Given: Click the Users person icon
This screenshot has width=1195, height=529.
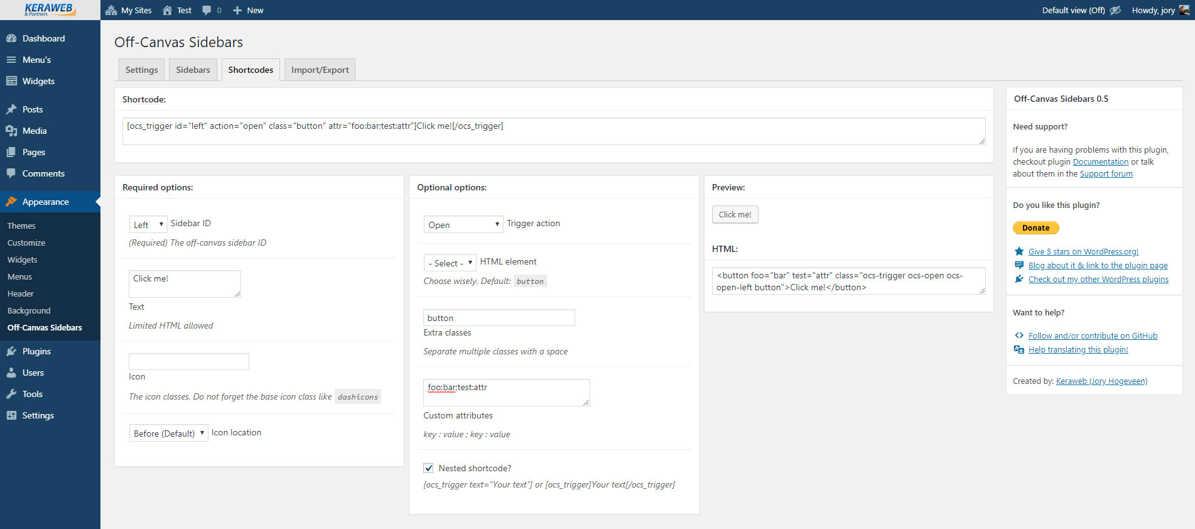Looking at the screenshot, I should coord(11,373).
